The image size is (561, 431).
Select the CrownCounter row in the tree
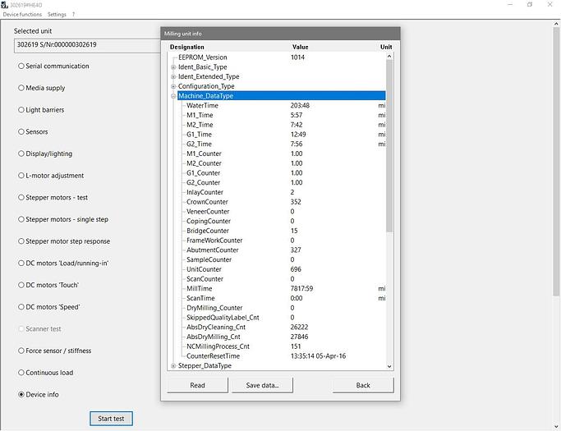click(x=209, y=202)
